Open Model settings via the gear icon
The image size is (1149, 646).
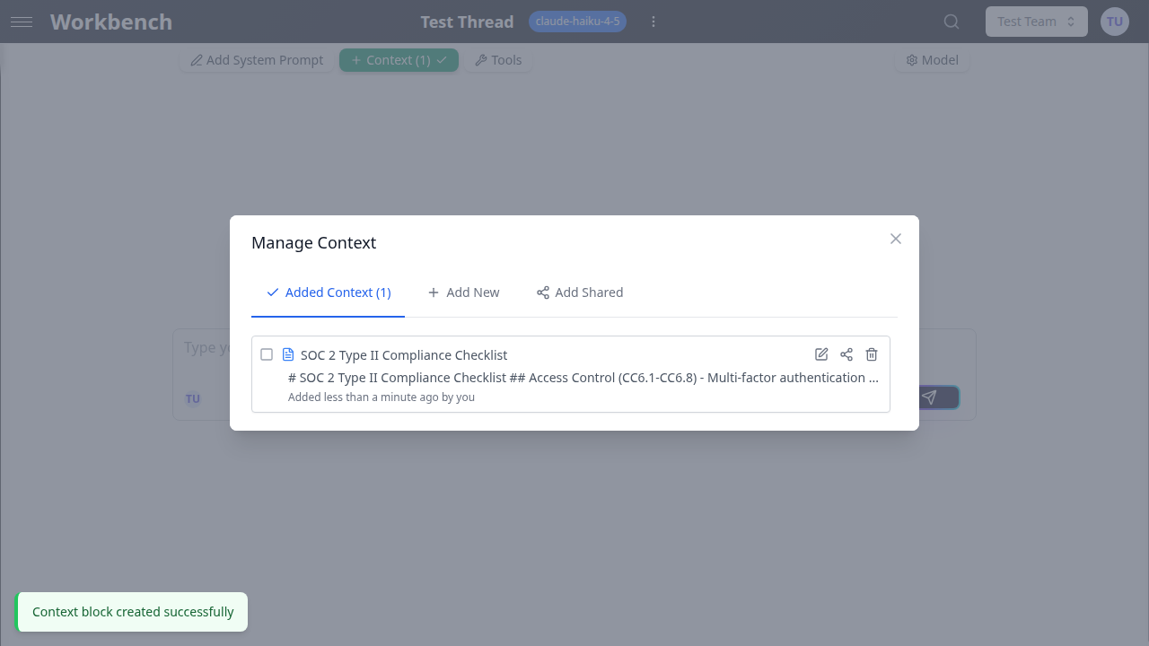[x=913, y=59]
